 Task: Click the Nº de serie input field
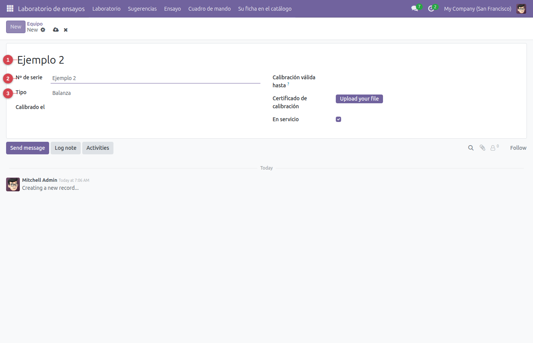[155, 78]
